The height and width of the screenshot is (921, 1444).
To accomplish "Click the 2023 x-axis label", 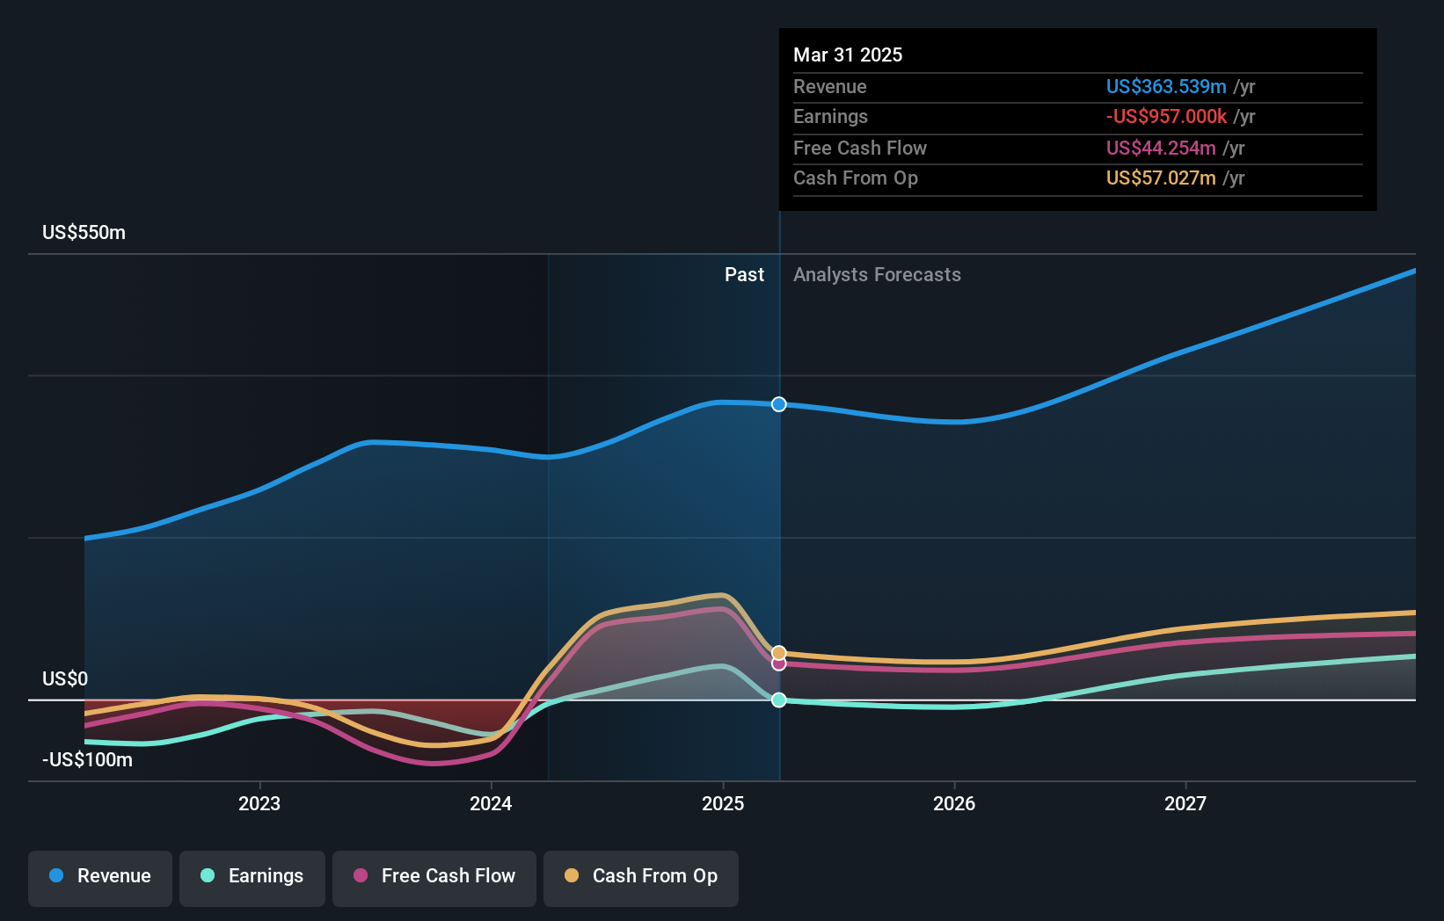I will (x=259, y=803).
